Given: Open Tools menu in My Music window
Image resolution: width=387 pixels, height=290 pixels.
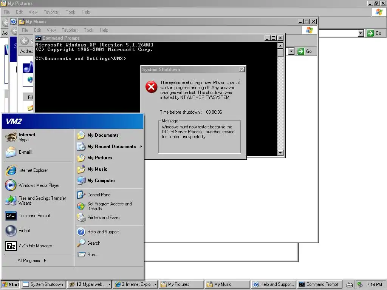Looking at the screenshot, I should pos(89,30).
